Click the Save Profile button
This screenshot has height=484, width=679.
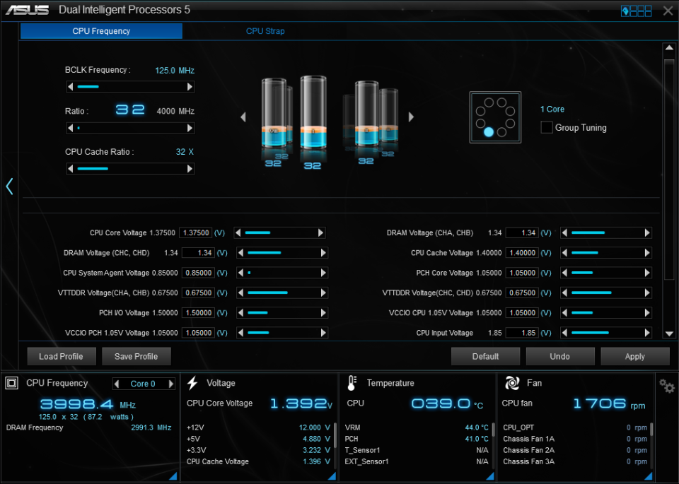tap(136, 356)
